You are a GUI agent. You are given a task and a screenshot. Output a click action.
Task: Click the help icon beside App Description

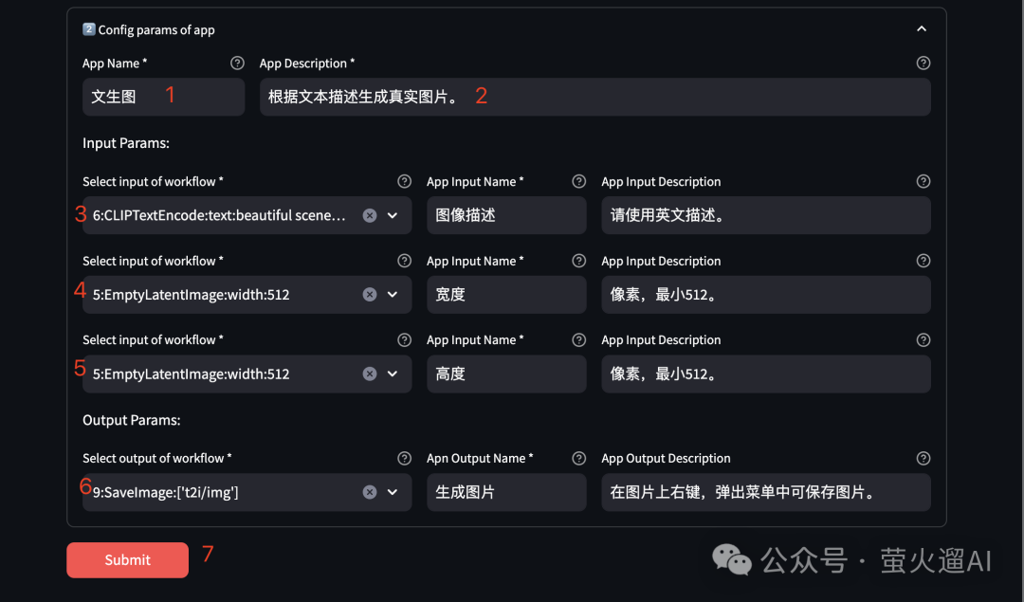(x=923, y=63)
